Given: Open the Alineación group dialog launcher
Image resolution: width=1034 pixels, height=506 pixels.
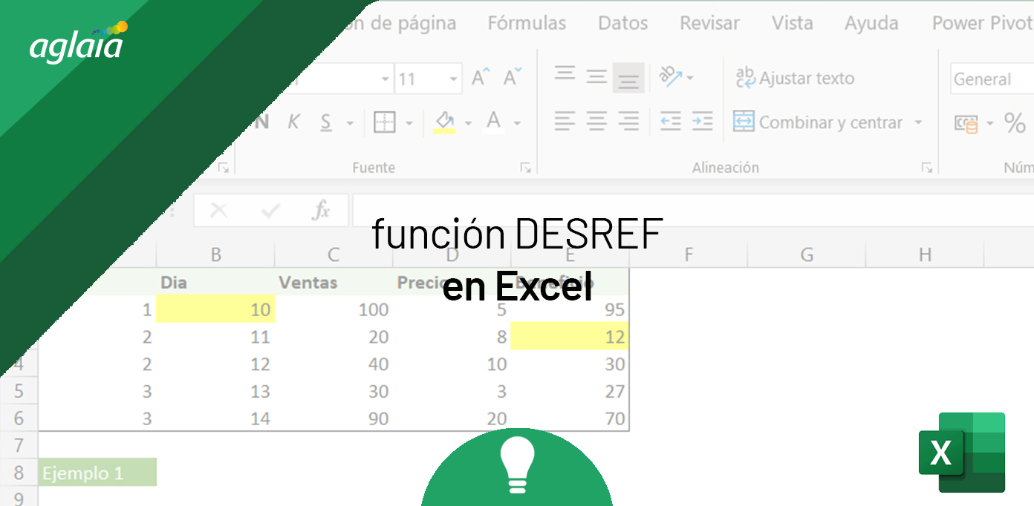Looking at the screenshot, I should 926,168.
